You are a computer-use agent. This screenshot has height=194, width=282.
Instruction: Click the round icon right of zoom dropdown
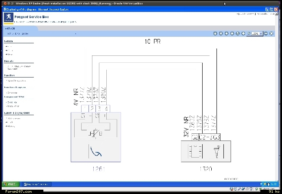pos(266,33)
